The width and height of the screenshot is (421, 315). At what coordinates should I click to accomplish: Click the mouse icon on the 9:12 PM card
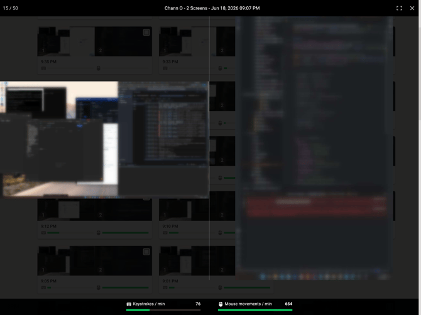99,233
